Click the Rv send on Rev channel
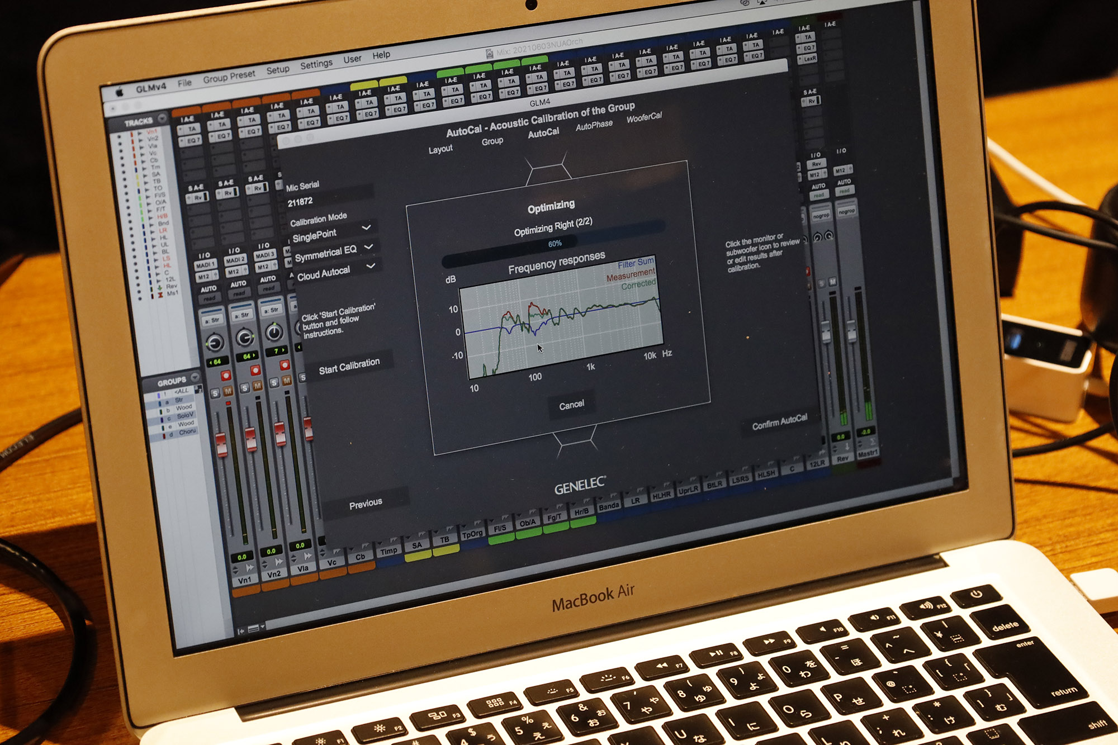1118x745 pixels. click(x=811, y=101)
